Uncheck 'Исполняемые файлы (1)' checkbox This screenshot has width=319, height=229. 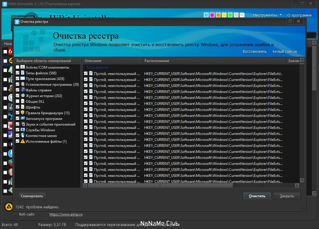(x=17, y=141)
